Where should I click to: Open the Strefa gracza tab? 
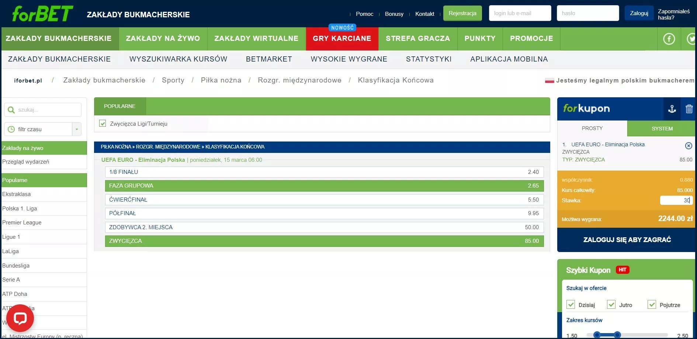[x=418, y=39]
